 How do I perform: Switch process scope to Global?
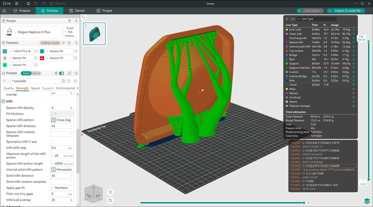(x=26, y=73)
